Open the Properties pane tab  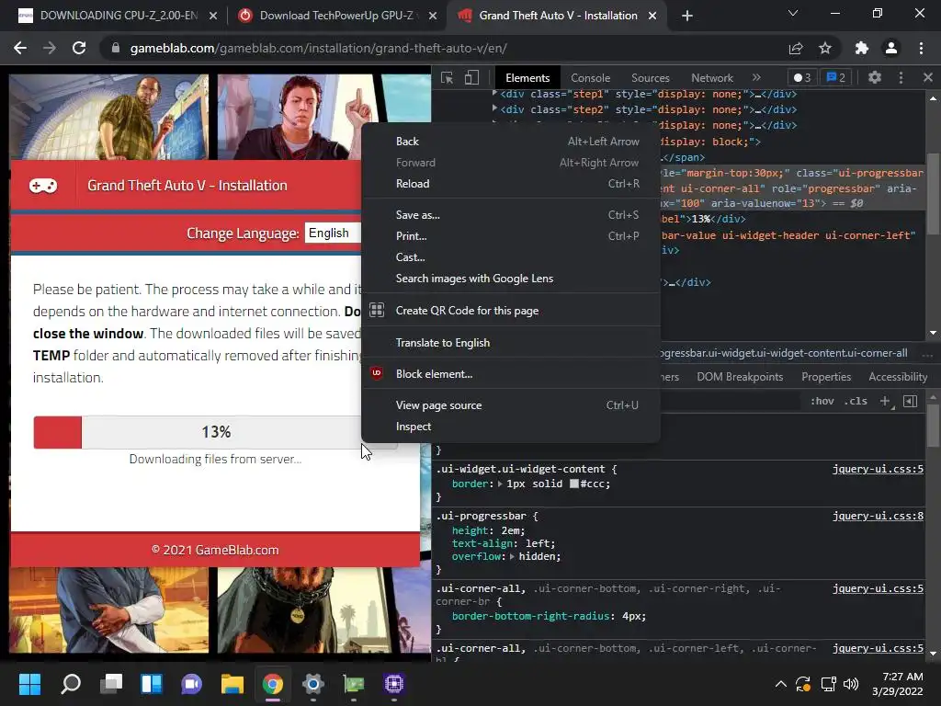coord(826,377)
